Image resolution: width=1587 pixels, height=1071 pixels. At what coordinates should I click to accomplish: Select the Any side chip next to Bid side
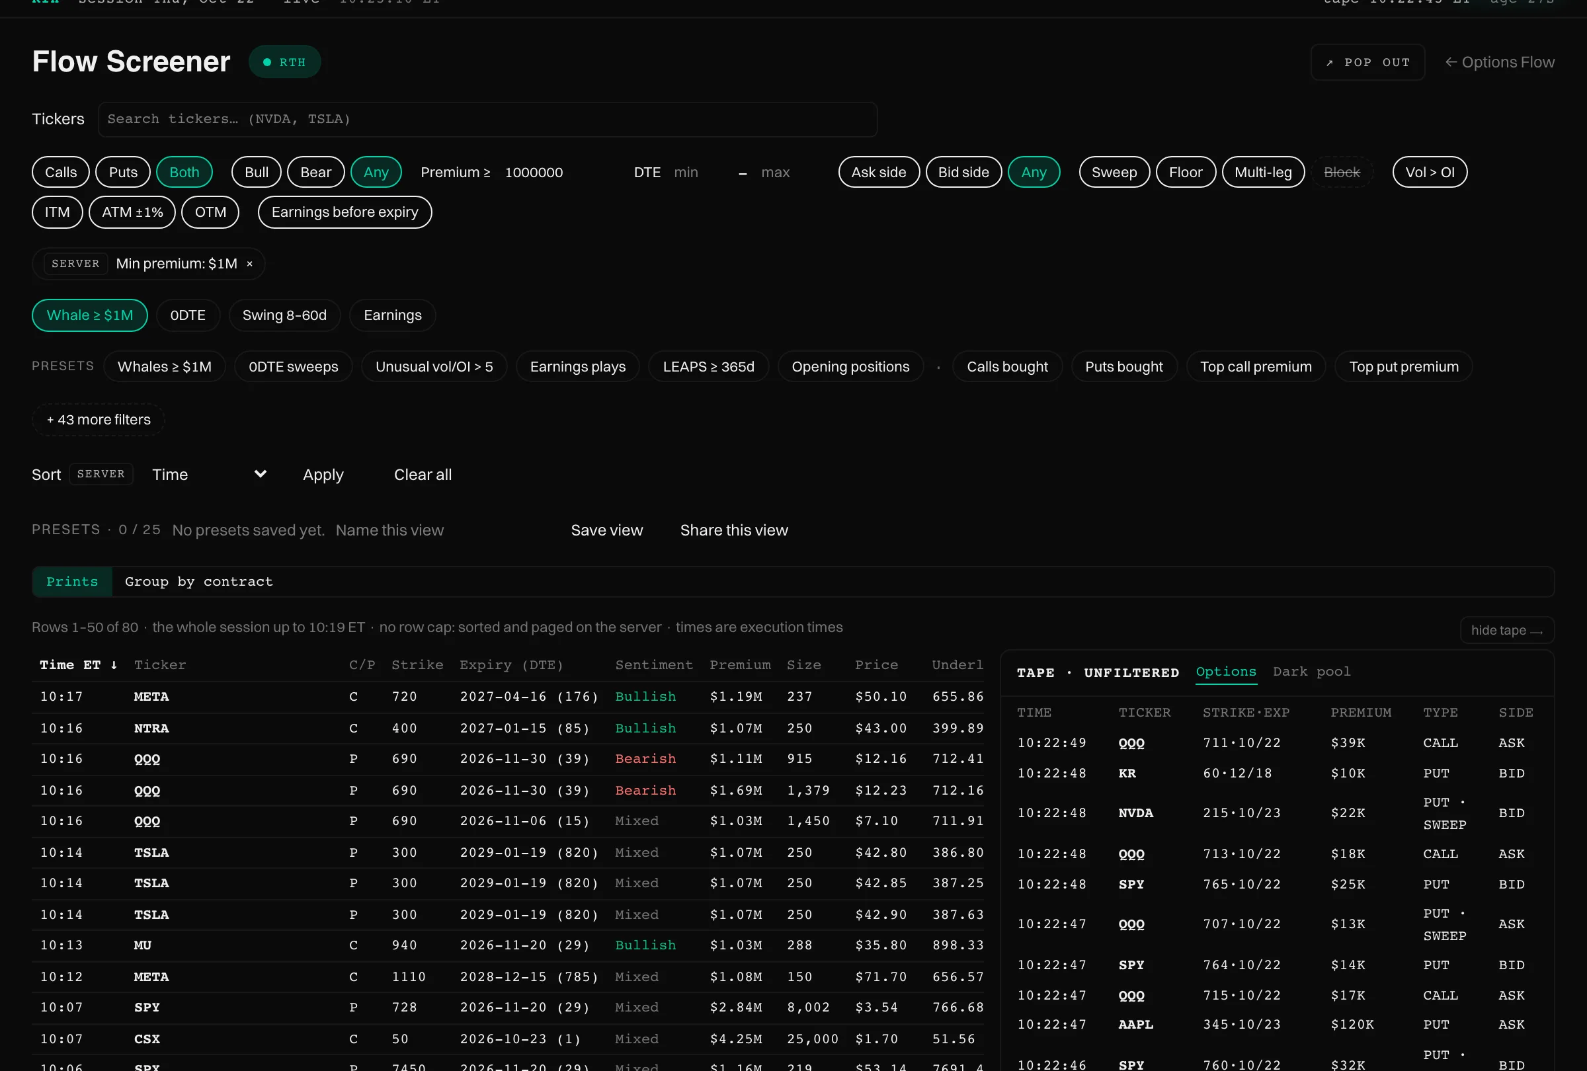(x=1034, y=172)
